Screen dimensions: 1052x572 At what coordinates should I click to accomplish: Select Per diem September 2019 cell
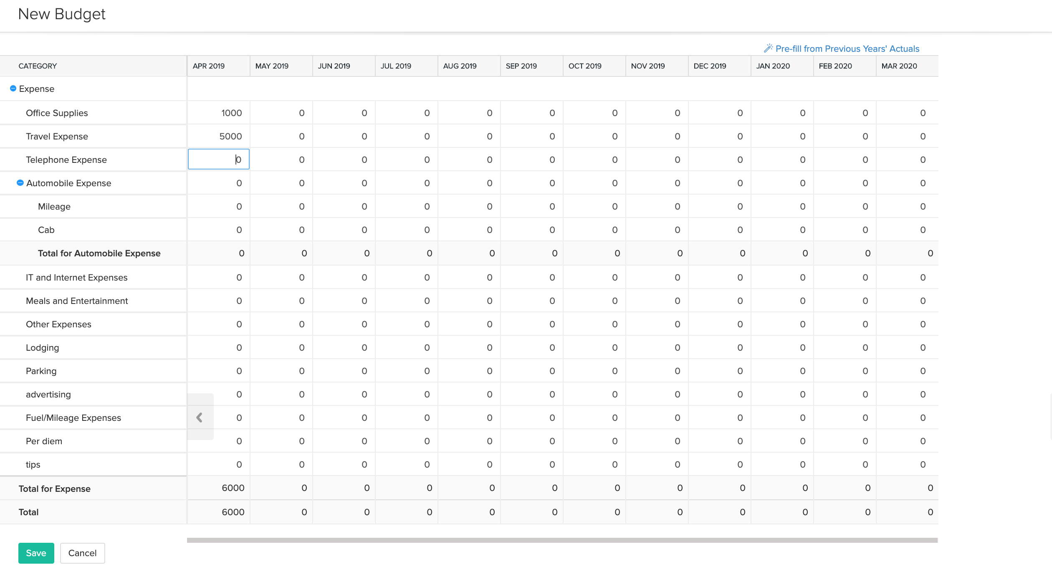532,441
